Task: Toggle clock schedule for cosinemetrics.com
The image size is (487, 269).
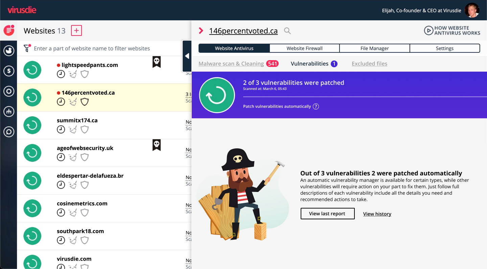Action: [61, 213]
